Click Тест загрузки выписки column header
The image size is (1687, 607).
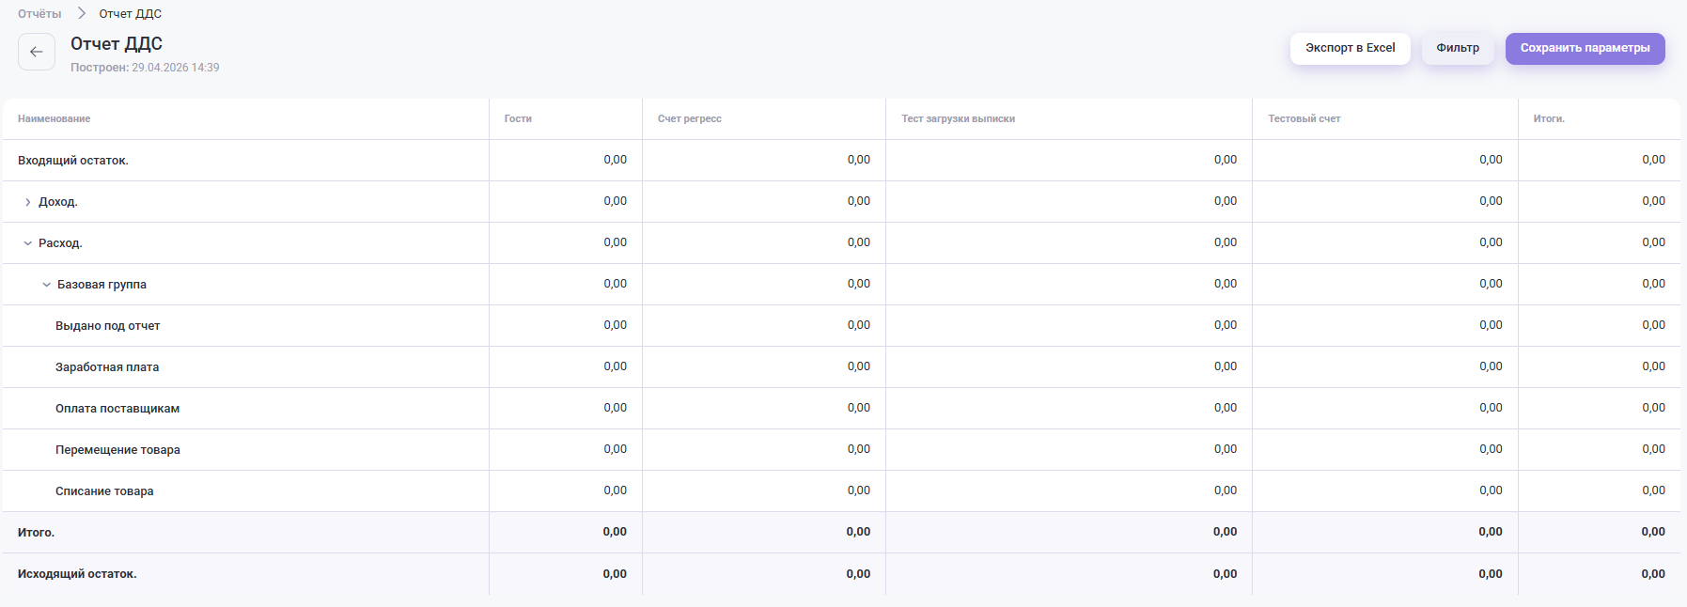click(958, 119)
